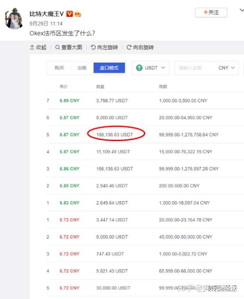Select the 盘口模式 tab

pos(109,68)
